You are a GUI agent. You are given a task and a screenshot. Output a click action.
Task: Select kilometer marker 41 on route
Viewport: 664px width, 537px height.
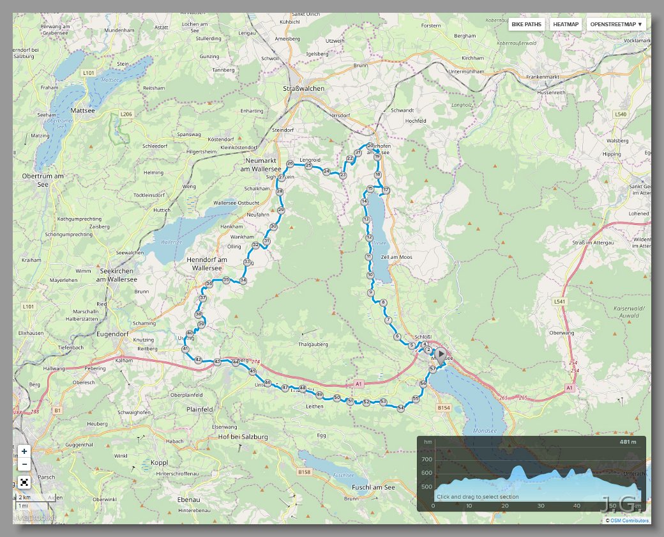click(x=185, y=349)
